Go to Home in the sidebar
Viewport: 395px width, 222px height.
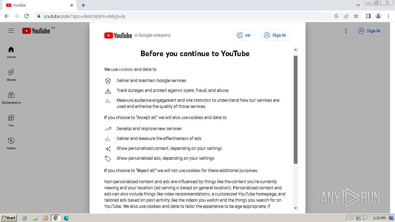pyautogui.click(x=11, y=52)
